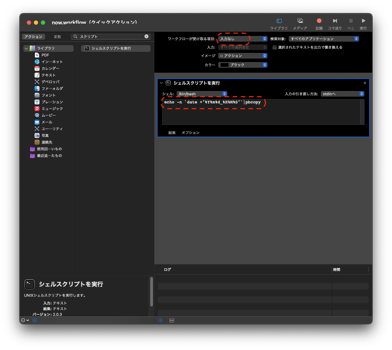Open the 検索対象 dropdown (すべてのアプリケーション)

tap(324, 39)
